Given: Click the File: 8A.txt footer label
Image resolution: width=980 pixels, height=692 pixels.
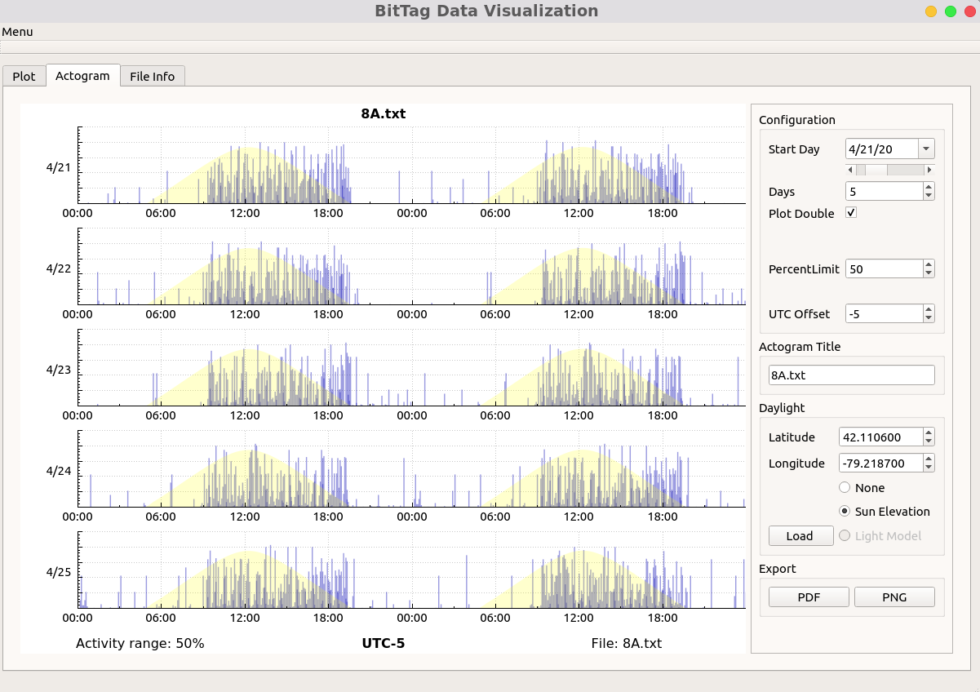Looking at the screenshot, I should (x=627, y=643).
